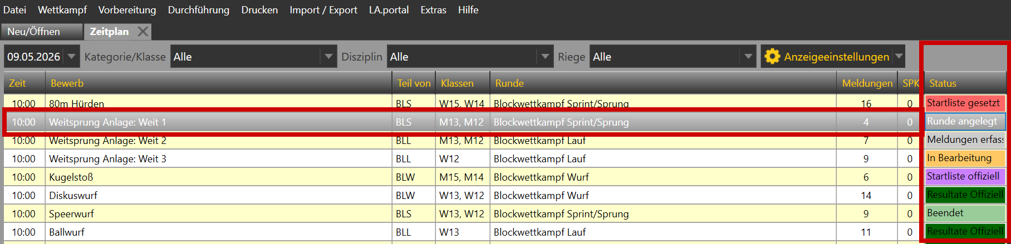Screen dimensions: 1011x244
Task: Sort by the Zeit column header
Action: pyautogui.click(x=24, y=83)
